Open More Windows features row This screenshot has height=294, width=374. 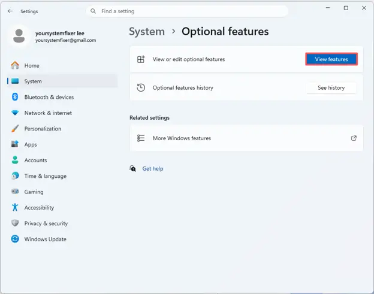pyautogui.click(x=246, y=138)
